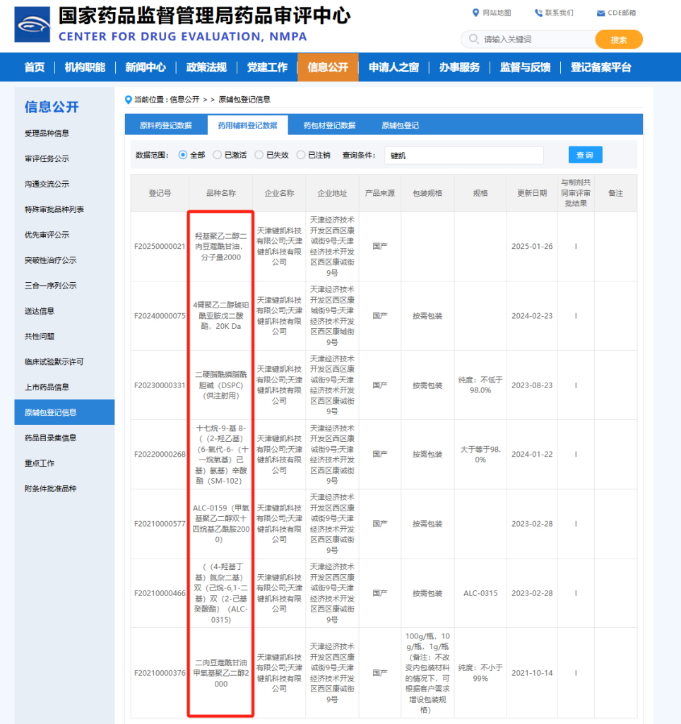681x724 pixels.
Task: Click the 更新日期 column header
Action: [532, 193]
